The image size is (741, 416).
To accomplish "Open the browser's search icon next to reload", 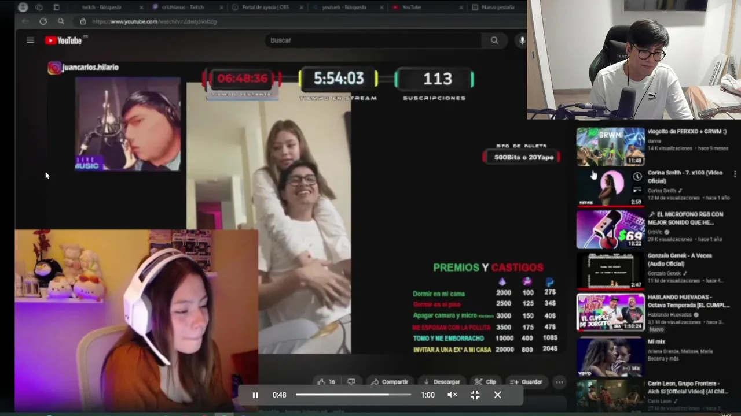I will coord(61,21).
